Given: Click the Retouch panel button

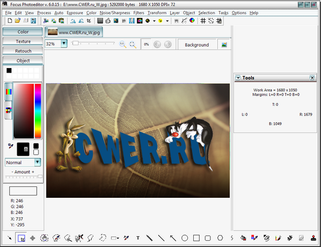Looking at the screenshot, I should pyautogui.click(x=23, y=51).
